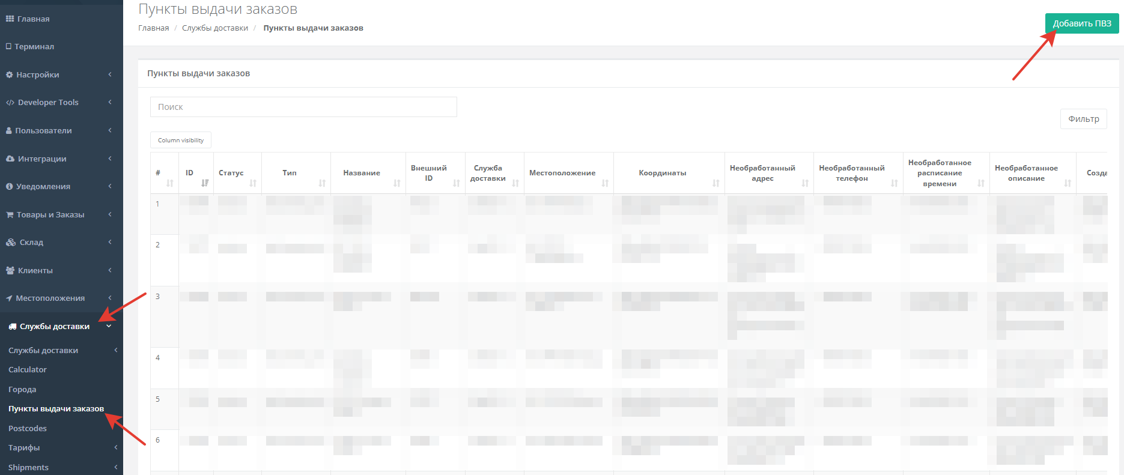Click row number 4 in table

pyautogui.click(x=158, y=358)
